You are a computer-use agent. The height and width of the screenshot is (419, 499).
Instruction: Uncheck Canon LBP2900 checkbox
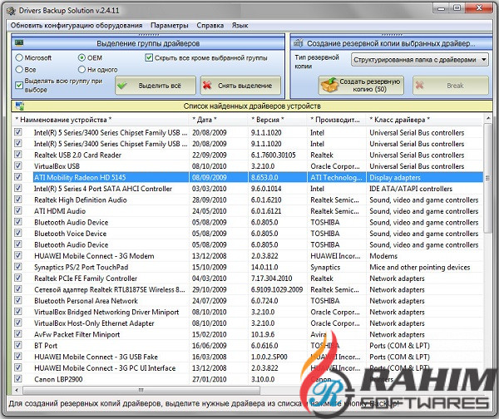tap(18, 379)
